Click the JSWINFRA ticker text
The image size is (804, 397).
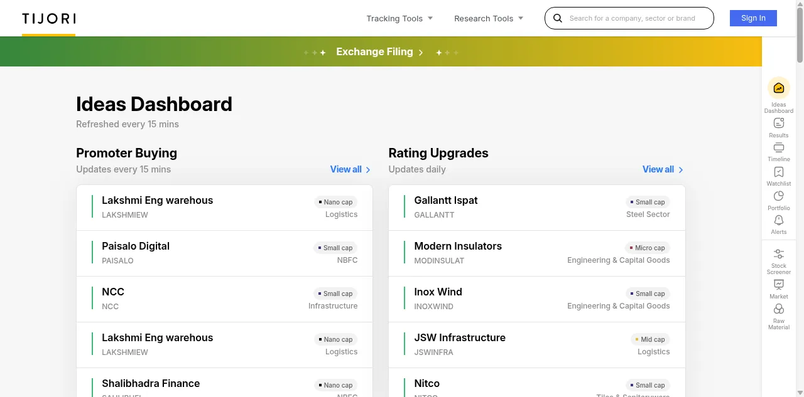(433, 352)
